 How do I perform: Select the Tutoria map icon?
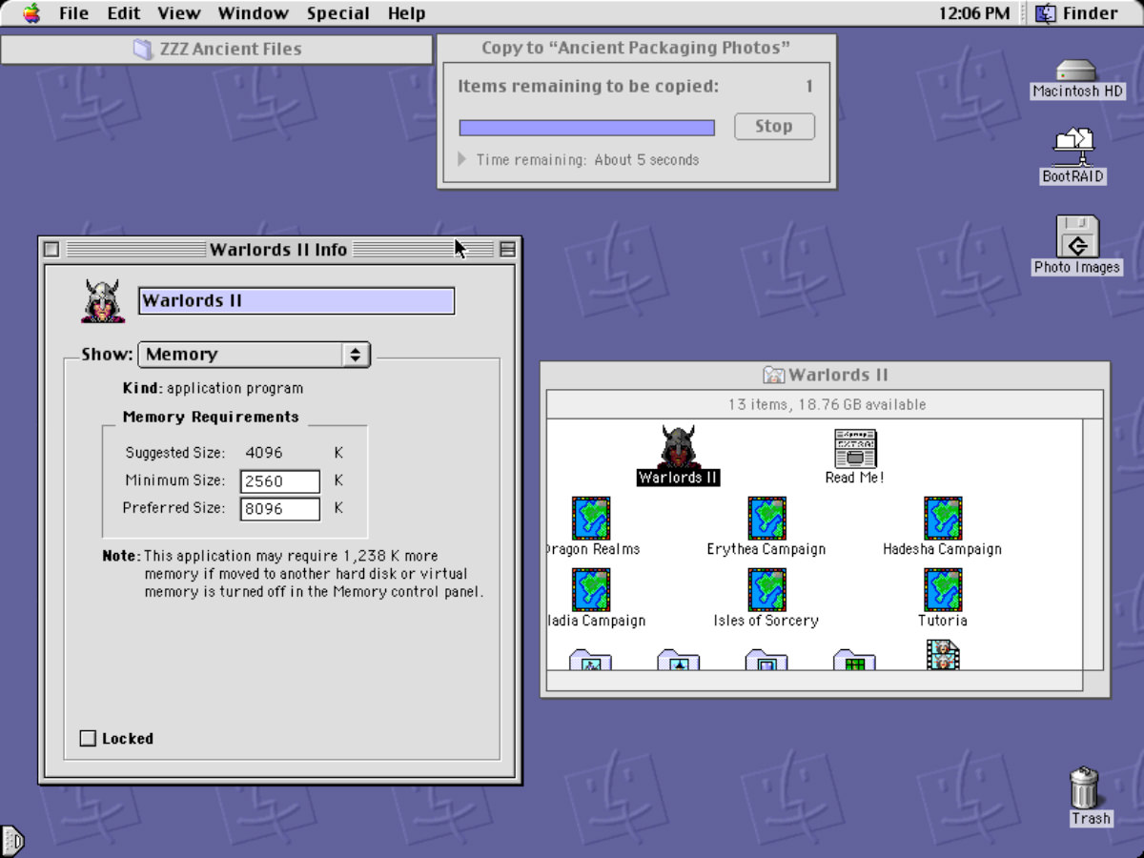click(x=943, y=589)
